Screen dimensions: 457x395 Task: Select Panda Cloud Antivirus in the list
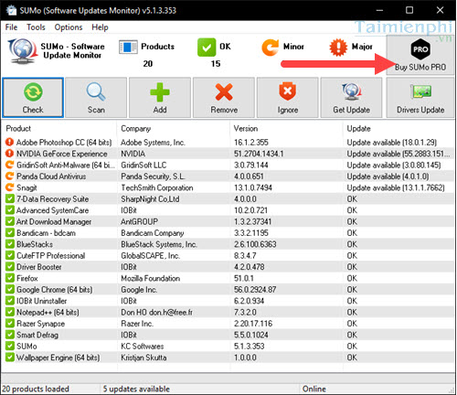(x=51, y=176)
